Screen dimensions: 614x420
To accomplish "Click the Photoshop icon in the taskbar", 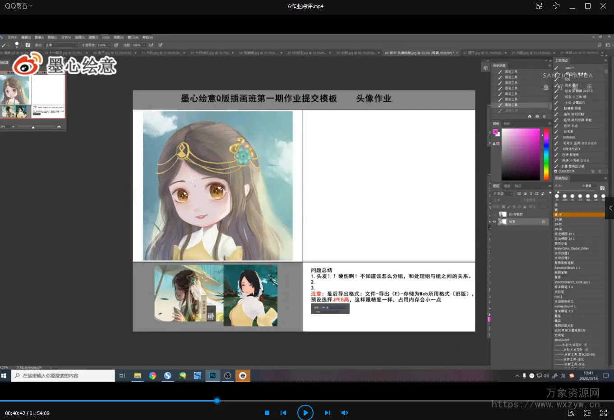I will tap(212, 376).
